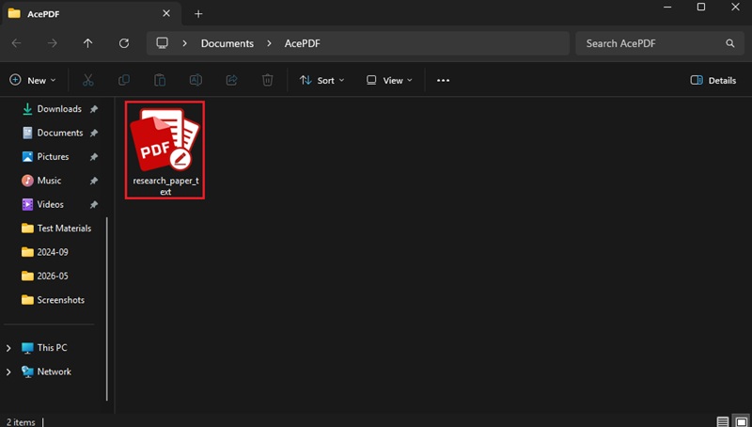
Task: Go up one folder level
Action: 87,43
